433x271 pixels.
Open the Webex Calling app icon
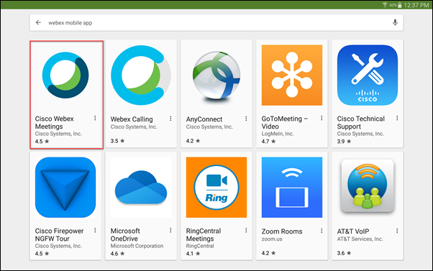pos(141,75)
